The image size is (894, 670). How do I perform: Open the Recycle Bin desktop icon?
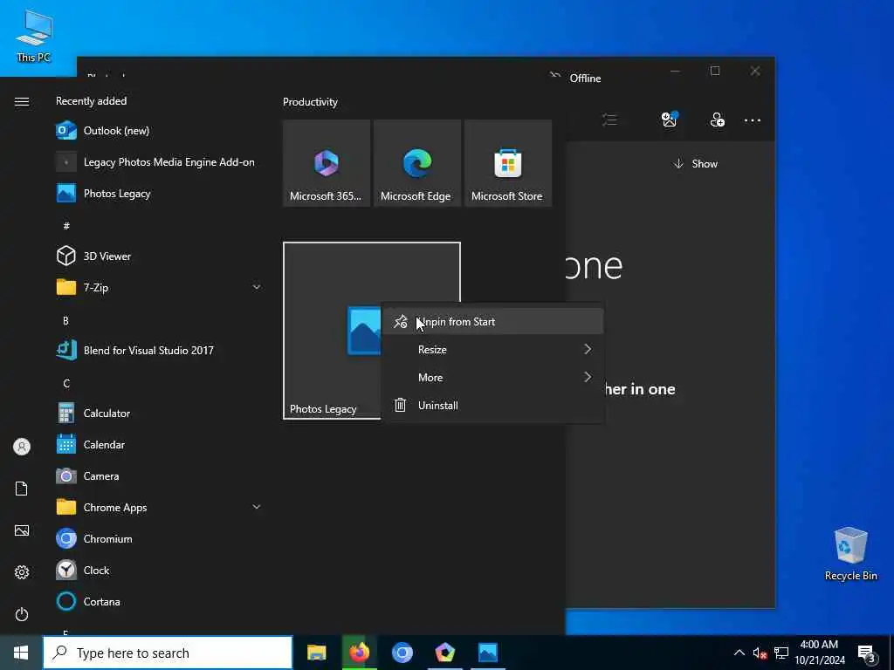pos(850,554)
